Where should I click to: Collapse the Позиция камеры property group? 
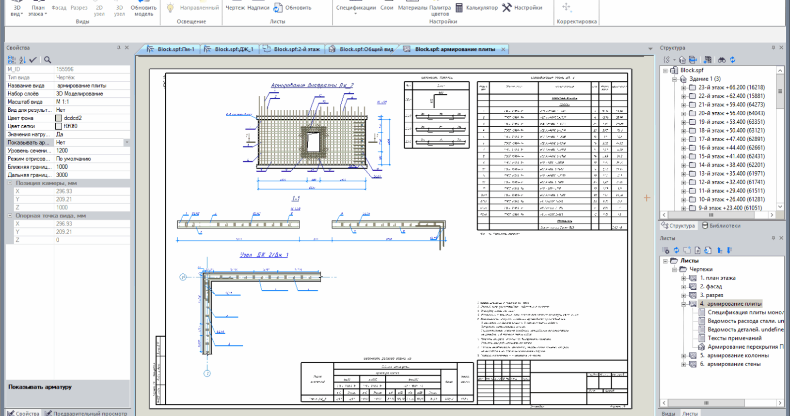(x=10, y=183)
